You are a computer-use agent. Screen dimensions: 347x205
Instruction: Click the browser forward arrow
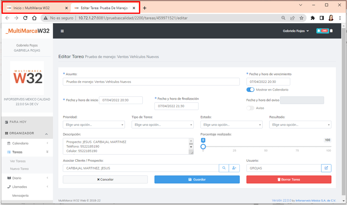click(x=16, y=18)
